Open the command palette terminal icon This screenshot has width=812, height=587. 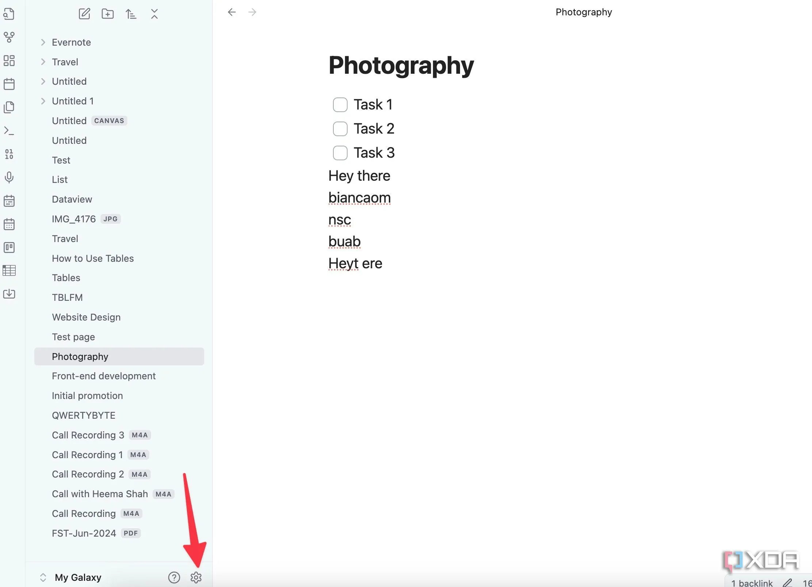(9, 131)
